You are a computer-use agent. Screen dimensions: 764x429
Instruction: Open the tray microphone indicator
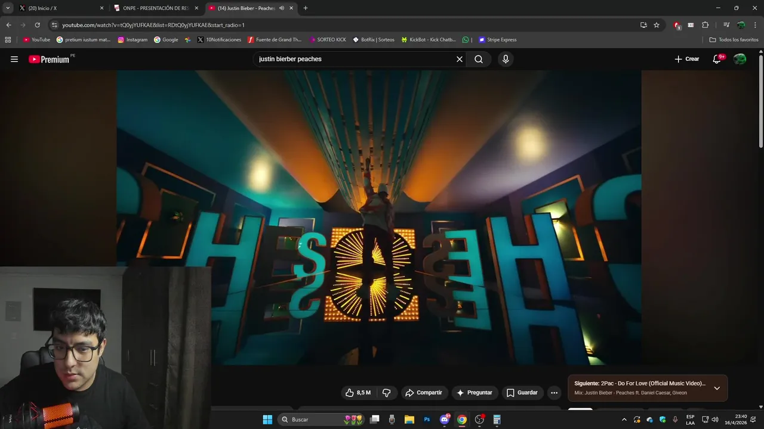click(675, 419)
